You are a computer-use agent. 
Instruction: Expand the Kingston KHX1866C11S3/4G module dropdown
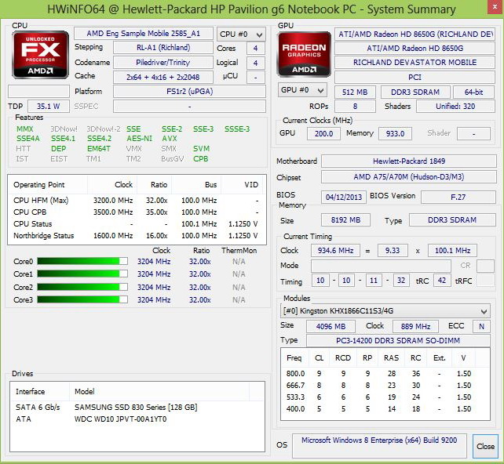(x=385, y=311)
